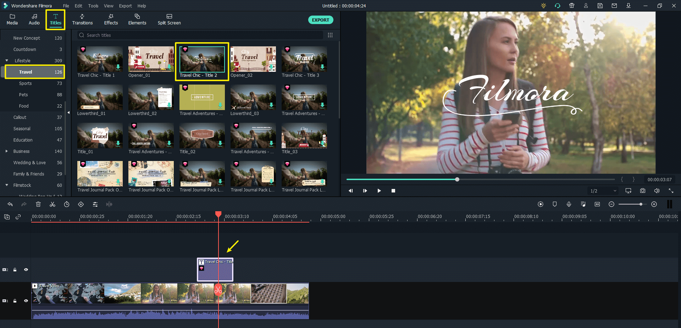Collapse the Filmstock category
Screen dimensions: 681x328
tap(7, 185)
